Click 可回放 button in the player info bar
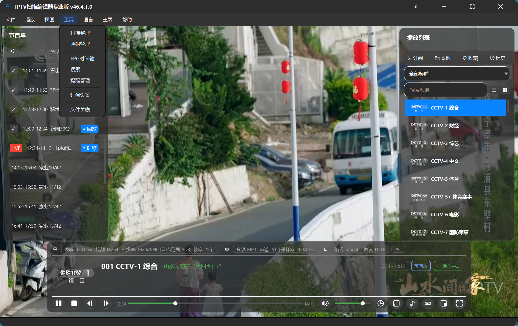 (421, 266)
